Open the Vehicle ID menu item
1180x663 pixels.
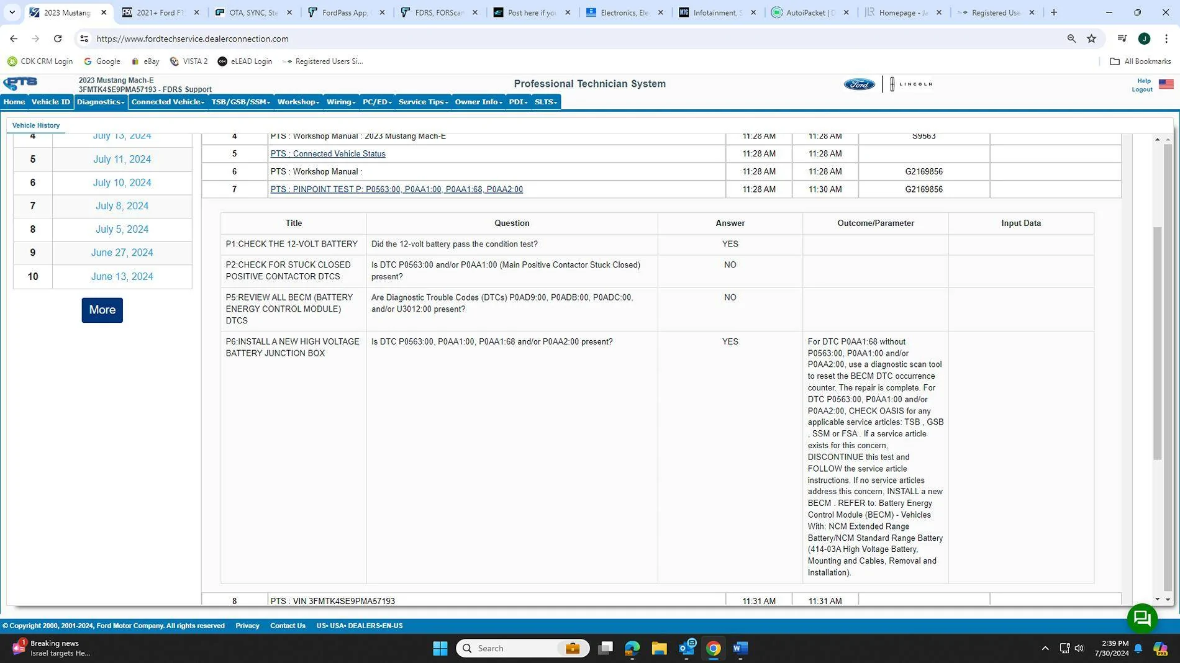pyautogui.click(x=51, y=102)
